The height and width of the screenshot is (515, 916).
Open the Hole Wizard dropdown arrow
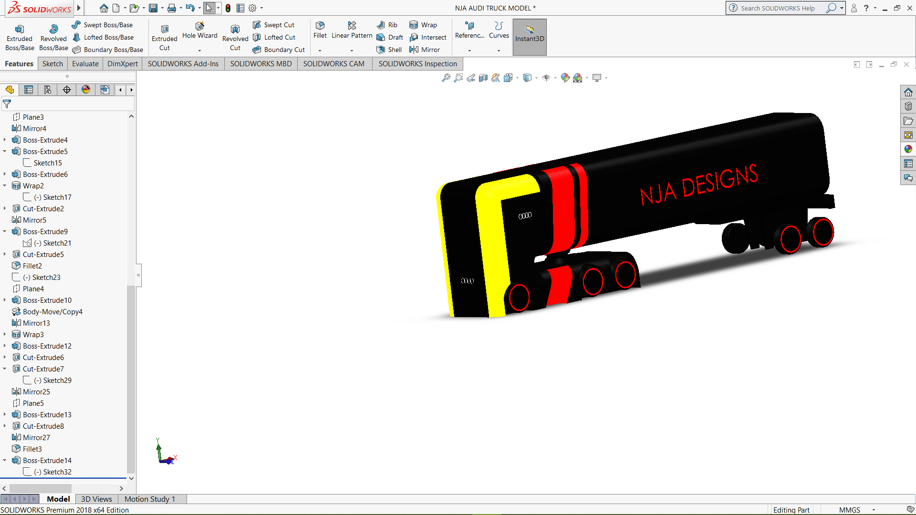pos(200,51)
